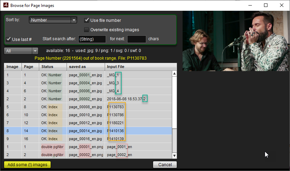Click input file P1410136
Screen dimensions: 290x171
coord(115,131)
